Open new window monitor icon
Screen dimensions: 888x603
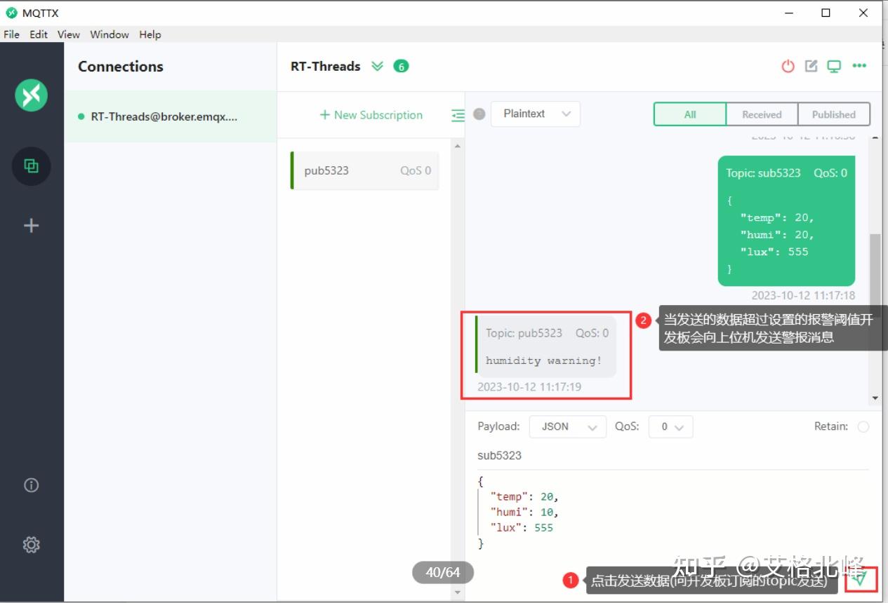pos(834,66)
